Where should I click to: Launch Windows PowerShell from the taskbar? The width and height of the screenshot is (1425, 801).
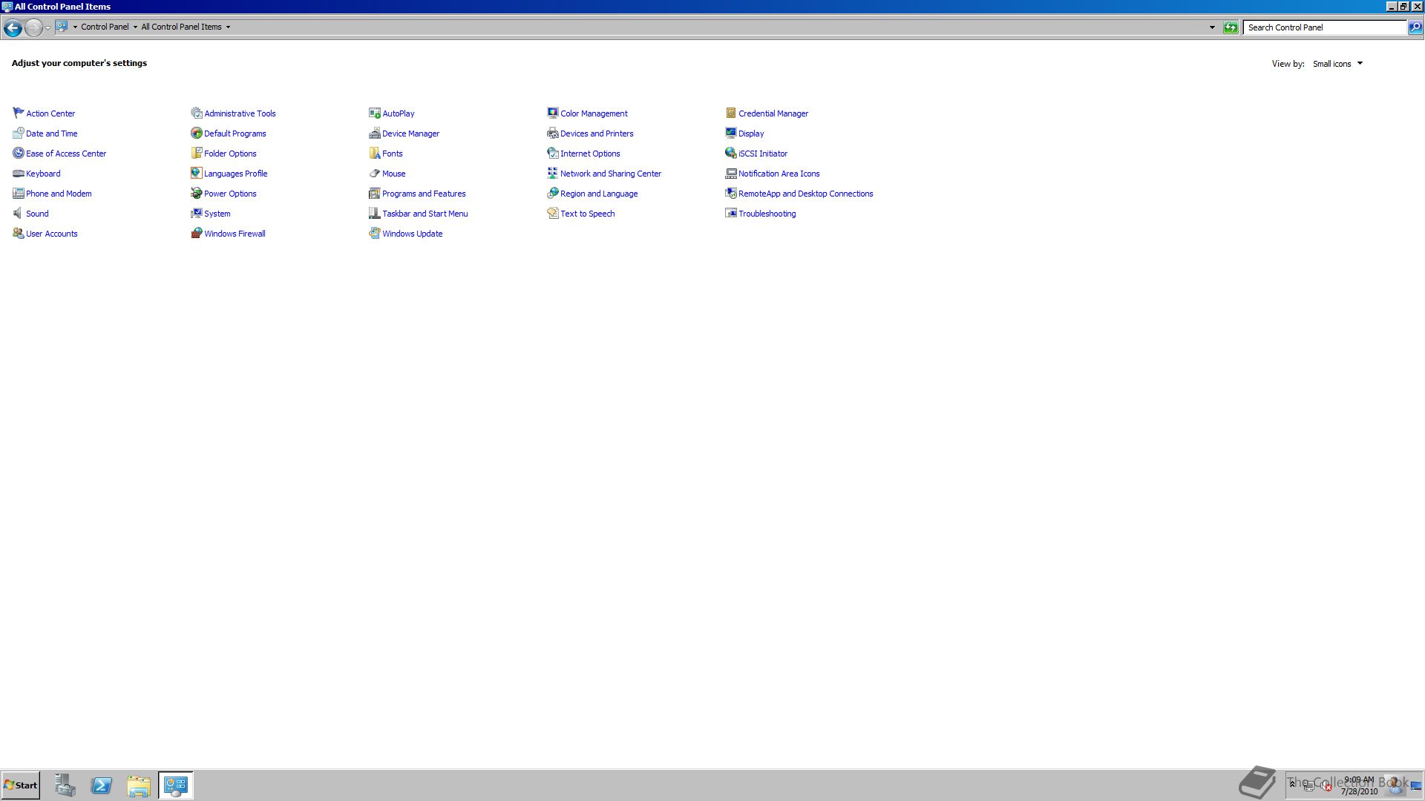coord(102,785)
